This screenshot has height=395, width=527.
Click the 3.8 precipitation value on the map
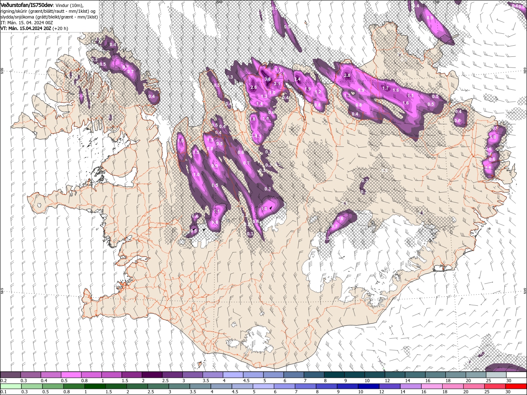(x=268, y=79)
